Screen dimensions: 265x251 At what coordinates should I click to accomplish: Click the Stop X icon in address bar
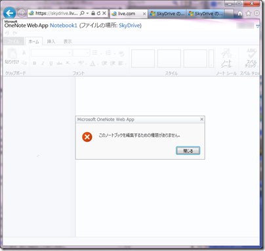coord(104,13)
